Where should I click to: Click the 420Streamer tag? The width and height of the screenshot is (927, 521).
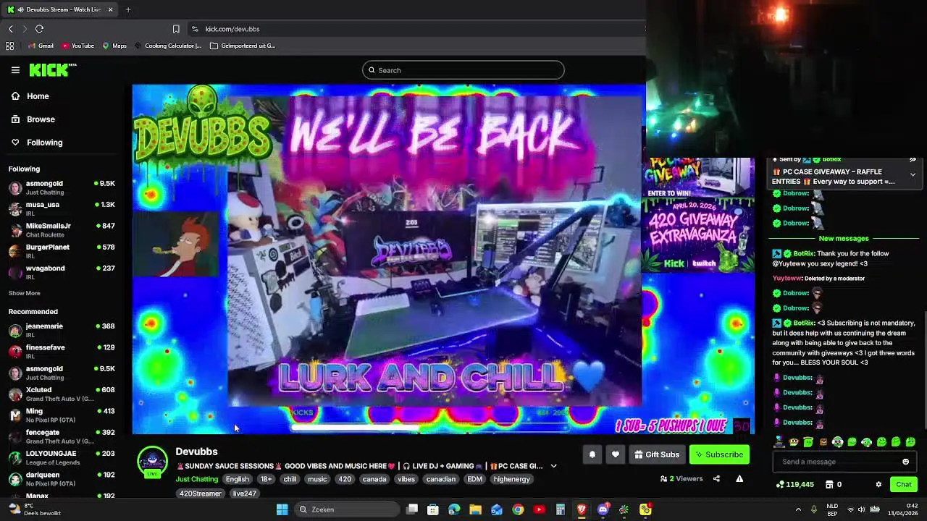click(x=201, y=494)
